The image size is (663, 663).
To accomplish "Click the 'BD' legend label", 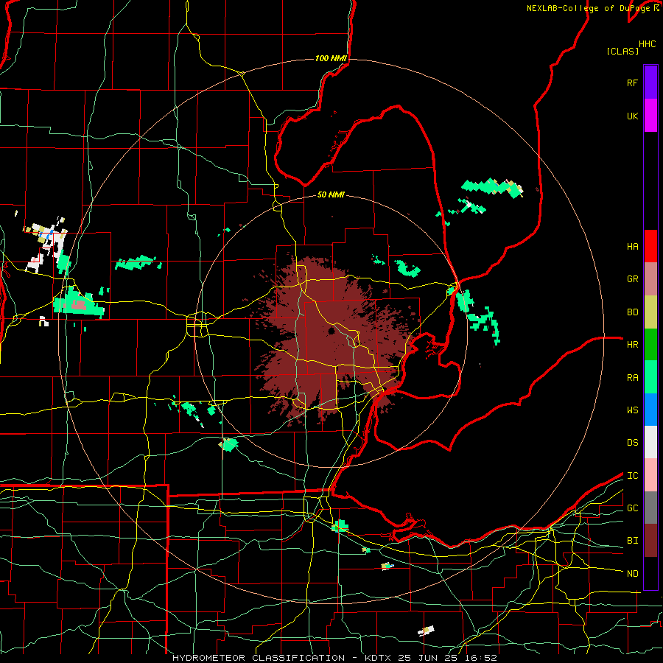I will tap(632, 312).
